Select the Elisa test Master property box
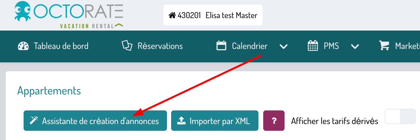420x140 pixels. pyautogui.click(x=213, y=15)
